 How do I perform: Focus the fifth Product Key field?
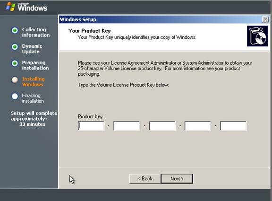[233, 126]
